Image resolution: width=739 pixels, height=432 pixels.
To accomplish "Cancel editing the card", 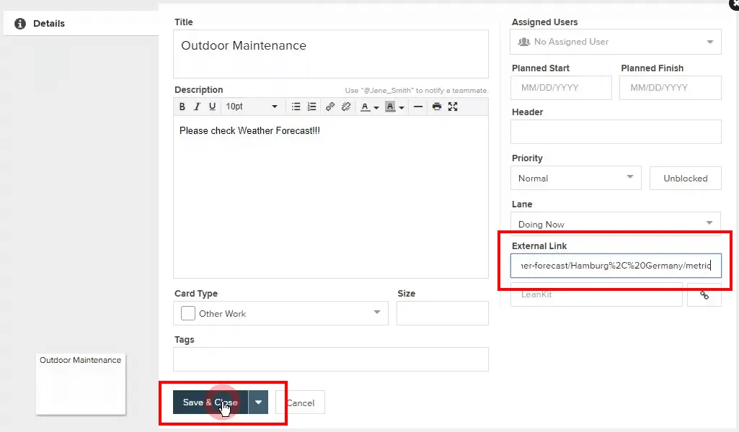I will pyautogui.click(x=300, y=402).
